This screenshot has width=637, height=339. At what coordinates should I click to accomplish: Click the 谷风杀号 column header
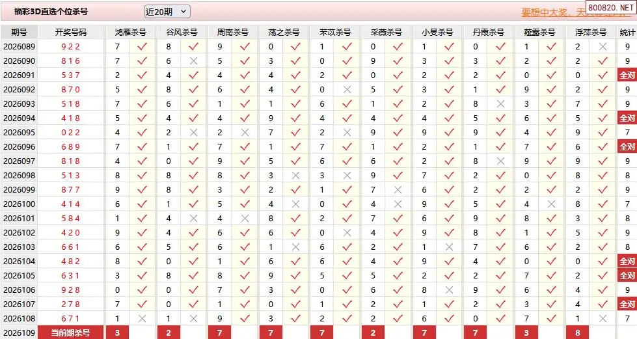[x=182, y=32]
